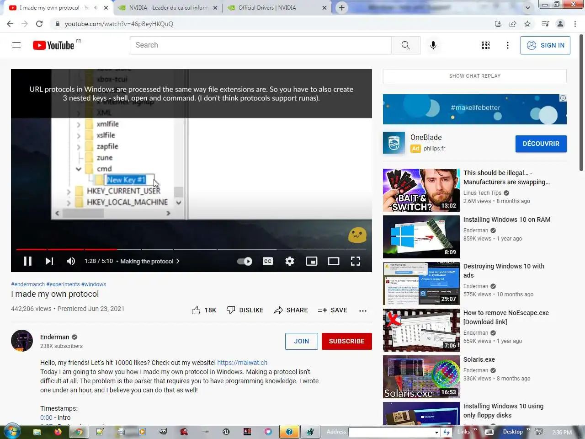585x439 pixels.
Task: Open the Chrome share page icon
Action: (513, 24)
